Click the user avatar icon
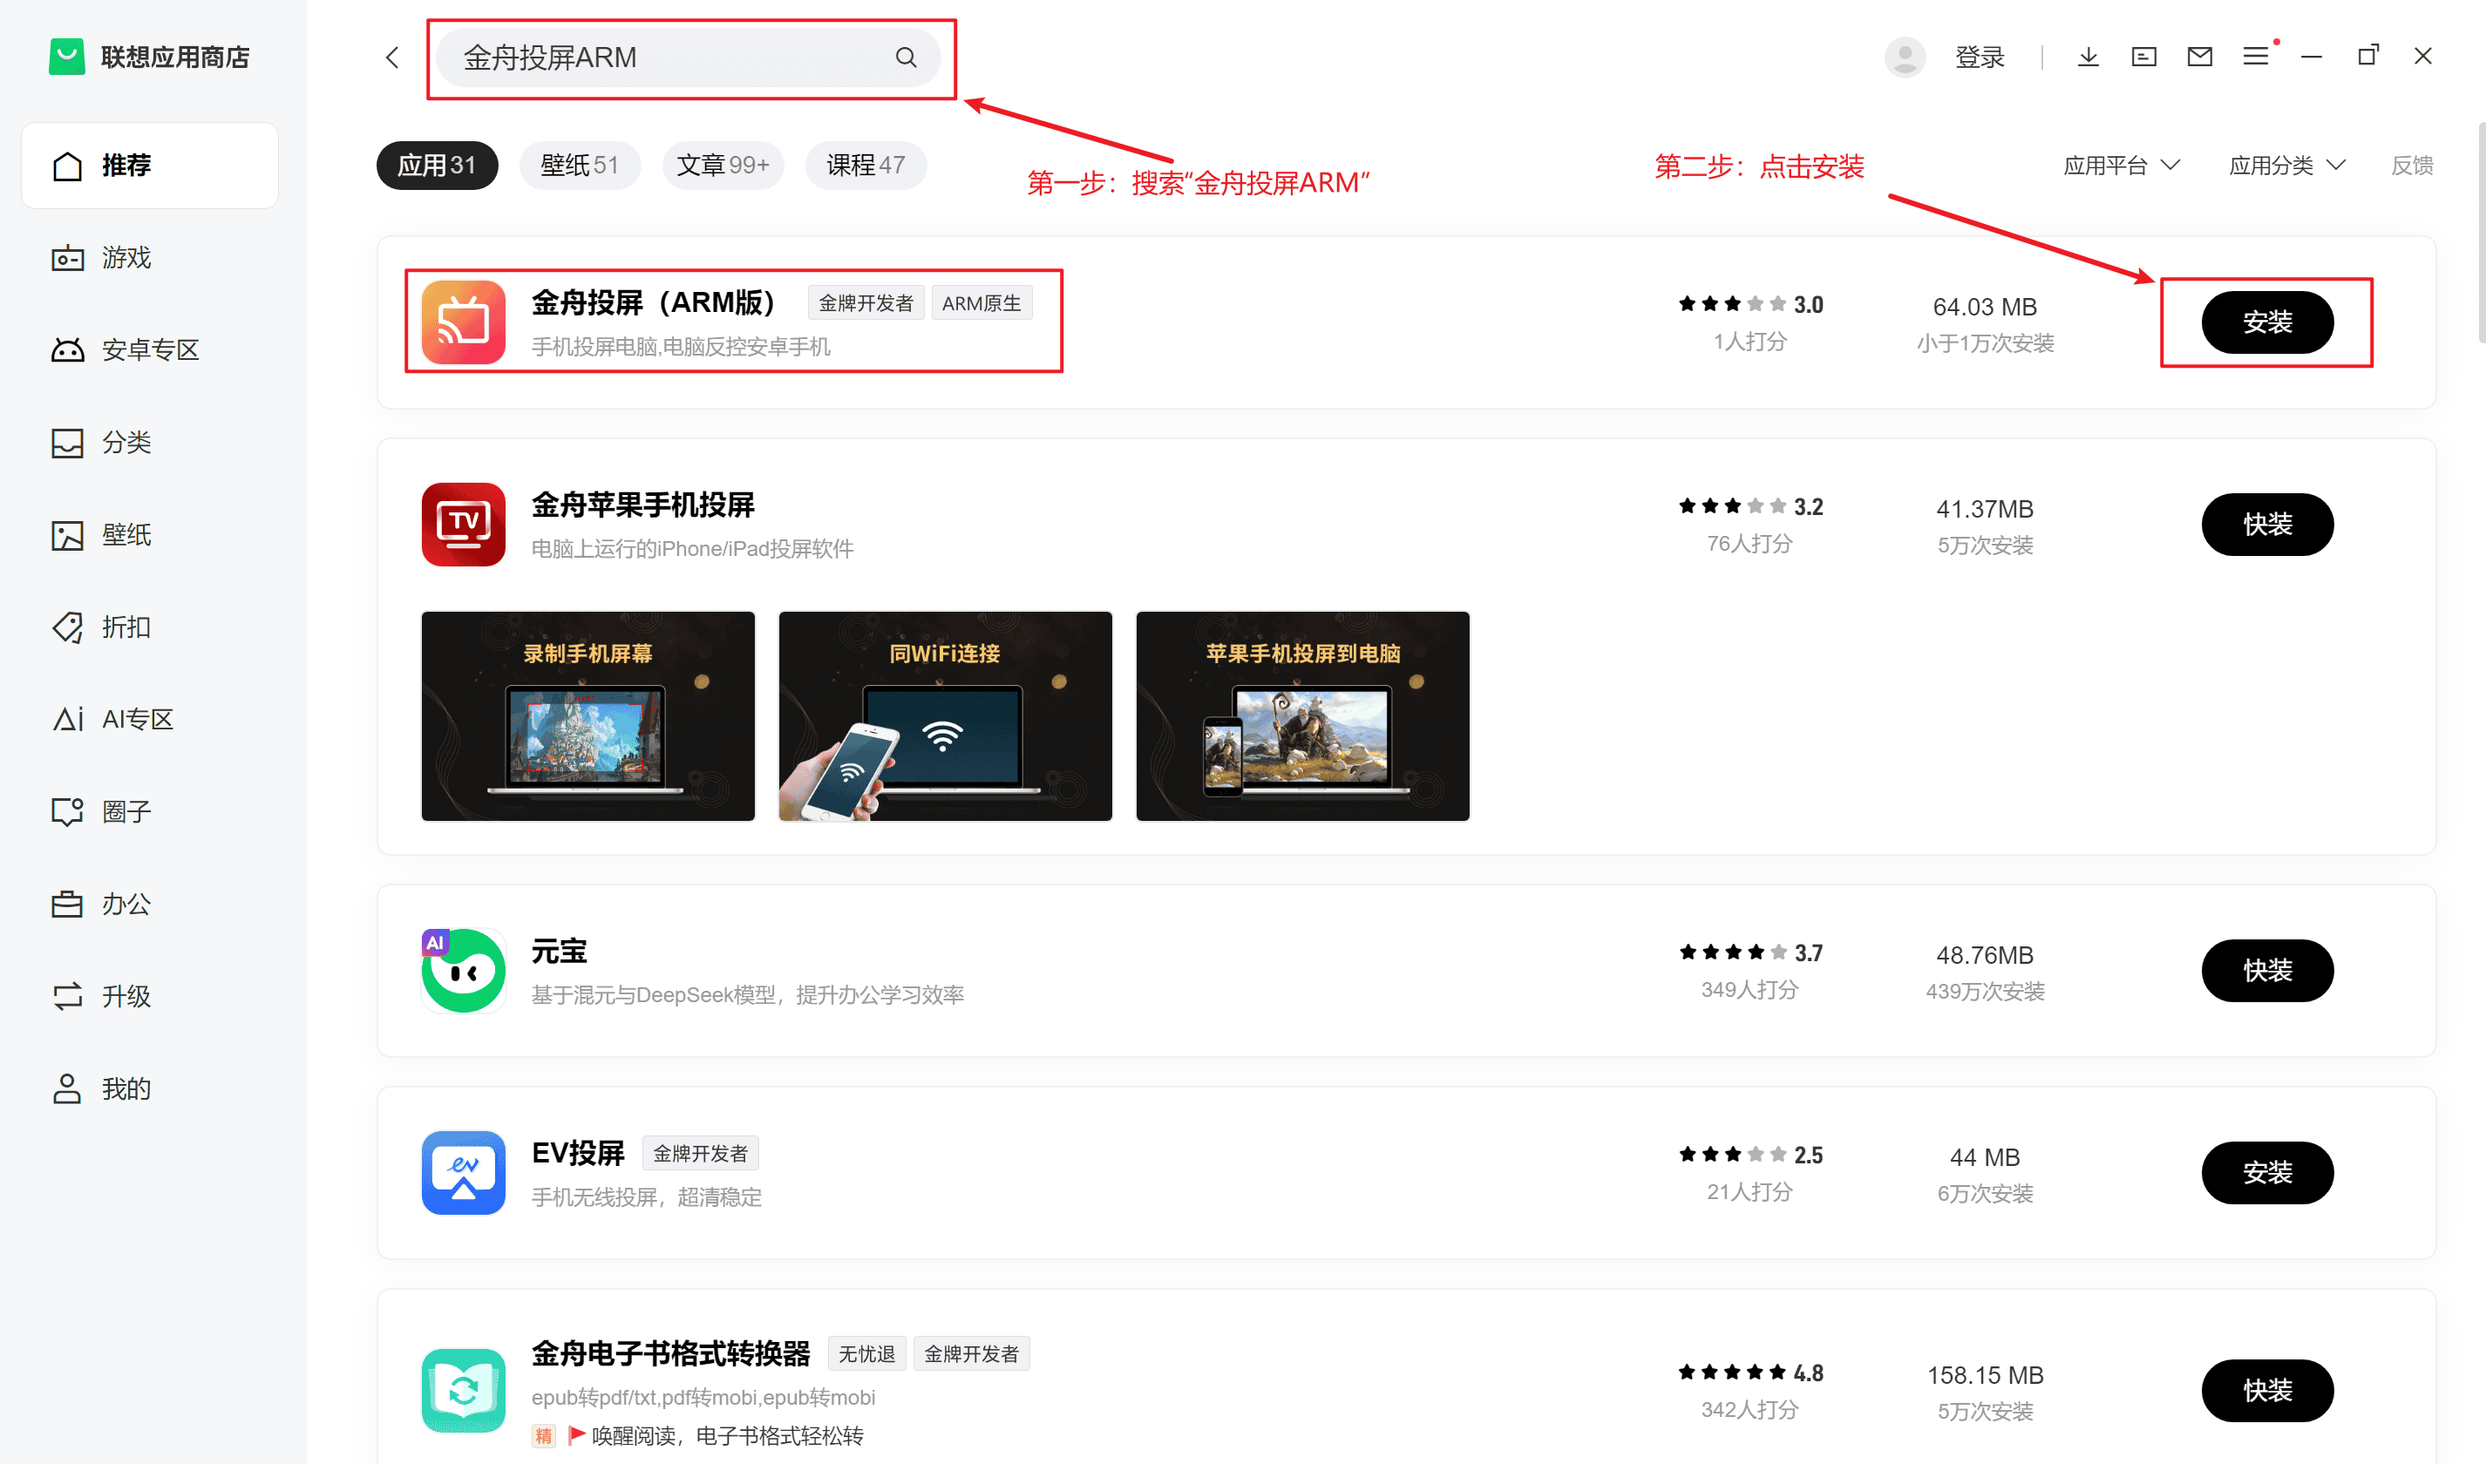The width and height of the screenshot is (2486, 1464). [x=1904, y=58]
